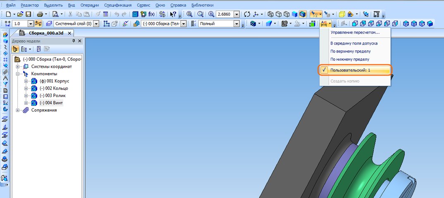Select the (-) 003 Ролик component

click(53, 96)
